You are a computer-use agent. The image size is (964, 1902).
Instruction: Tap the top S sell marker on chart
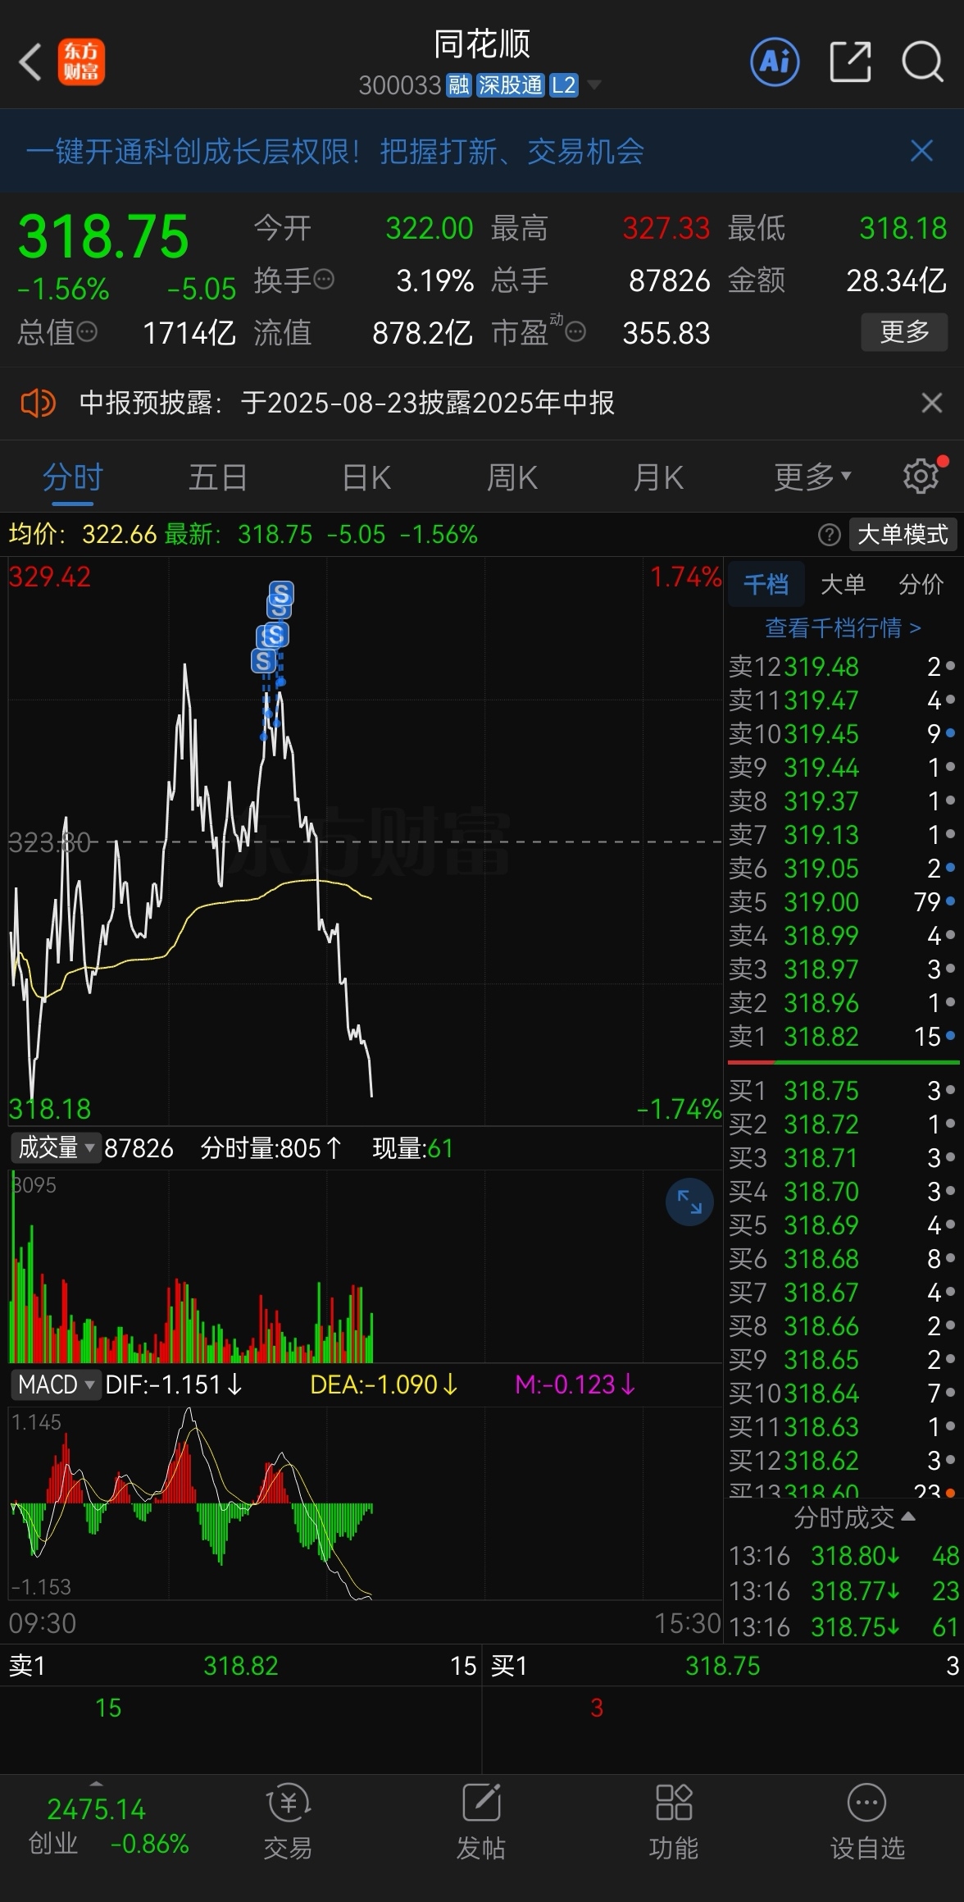click(x=281, y=593)
